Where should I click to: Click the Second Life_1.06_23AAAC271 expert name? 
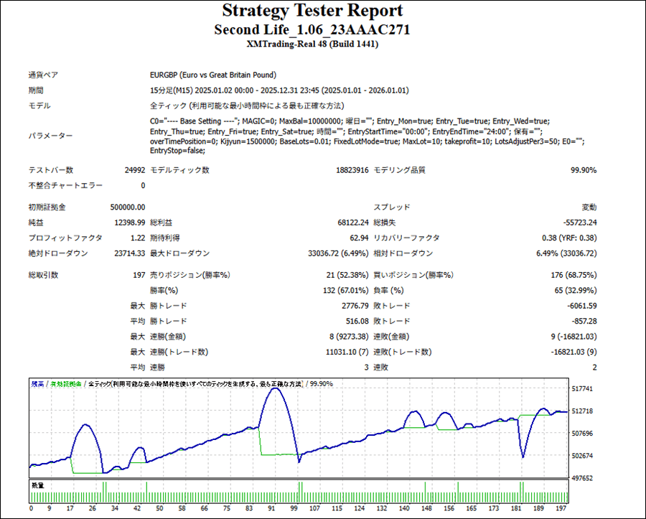(312, 29)
